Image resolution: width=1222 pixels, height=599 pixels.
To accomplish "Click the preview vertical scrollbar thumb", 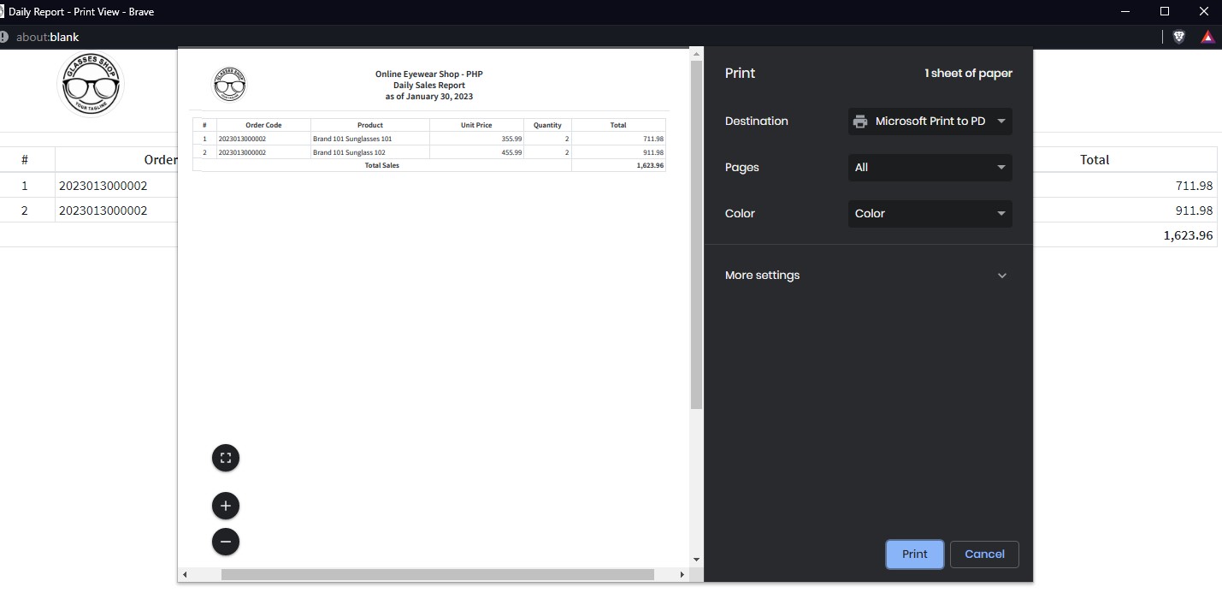I will point(696,235).
